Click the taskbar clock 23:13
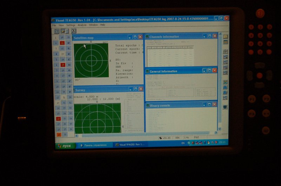281x186 pixels. tap(222, 142)
